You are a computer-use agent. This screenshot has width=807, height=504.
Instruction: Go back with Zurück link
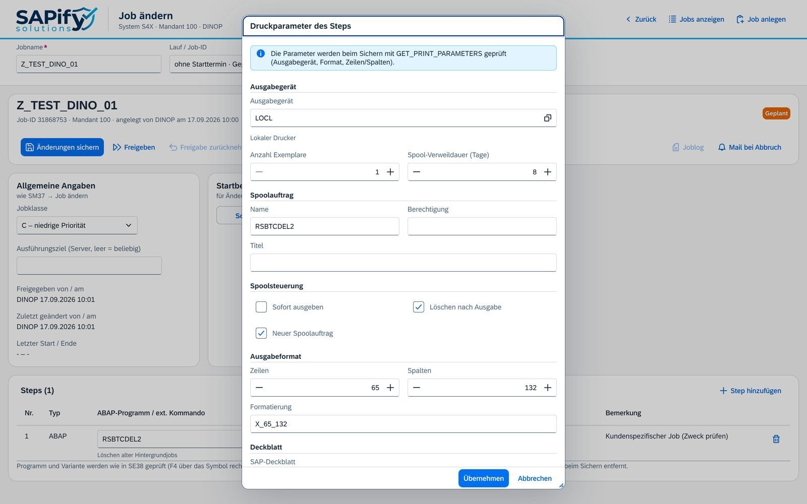[x=641, y=19]
